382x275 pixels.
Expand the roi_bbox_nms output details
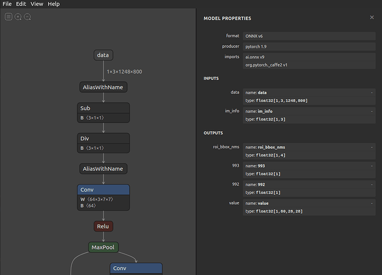pyautogui.click(x=372, y=147)
